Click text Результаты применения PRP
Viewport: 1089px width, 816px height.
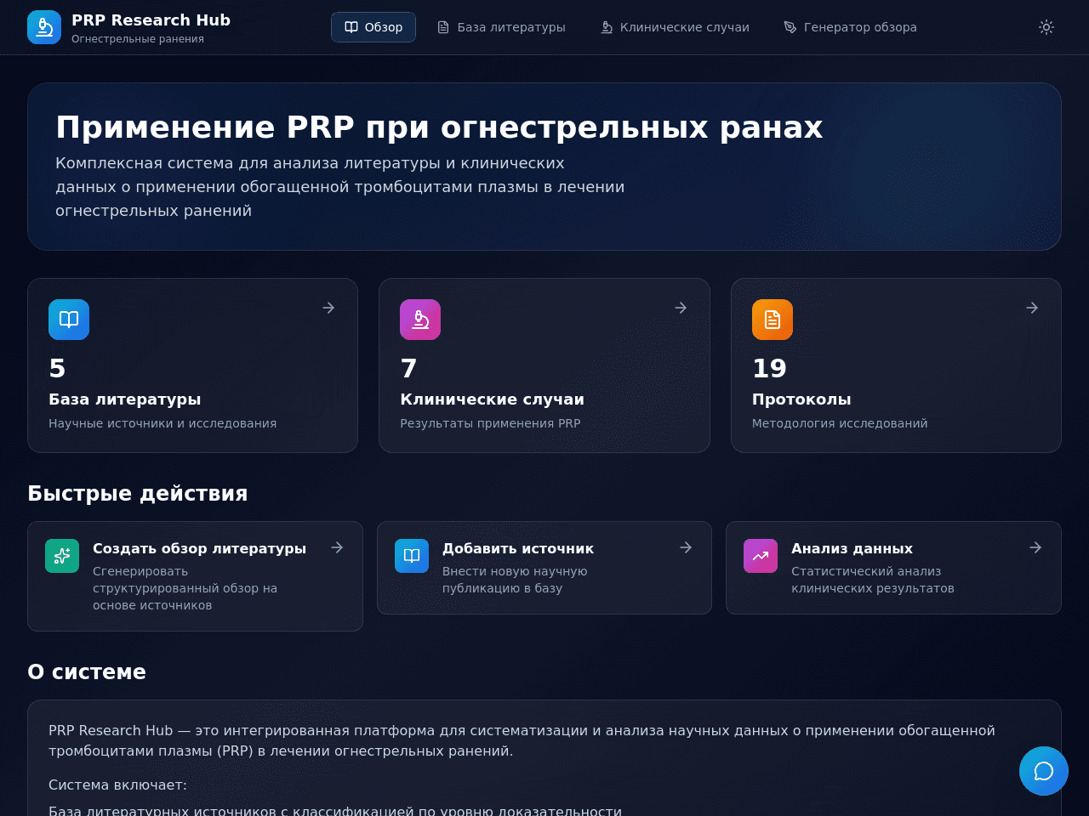(x=490, y=423)
